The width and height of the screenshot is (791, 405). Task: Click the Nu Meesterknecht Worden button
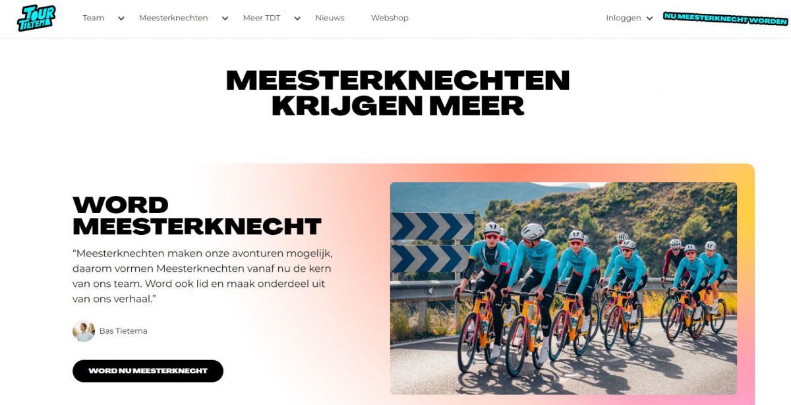tap(726, 18)
